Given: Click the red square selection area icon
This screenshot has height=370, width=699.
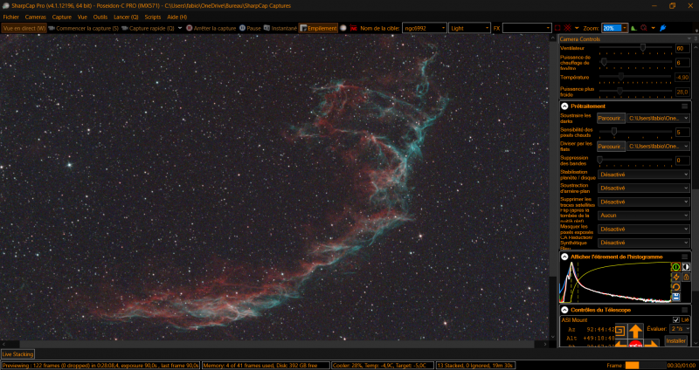Looking at the screenshot, I should point(557,28).
